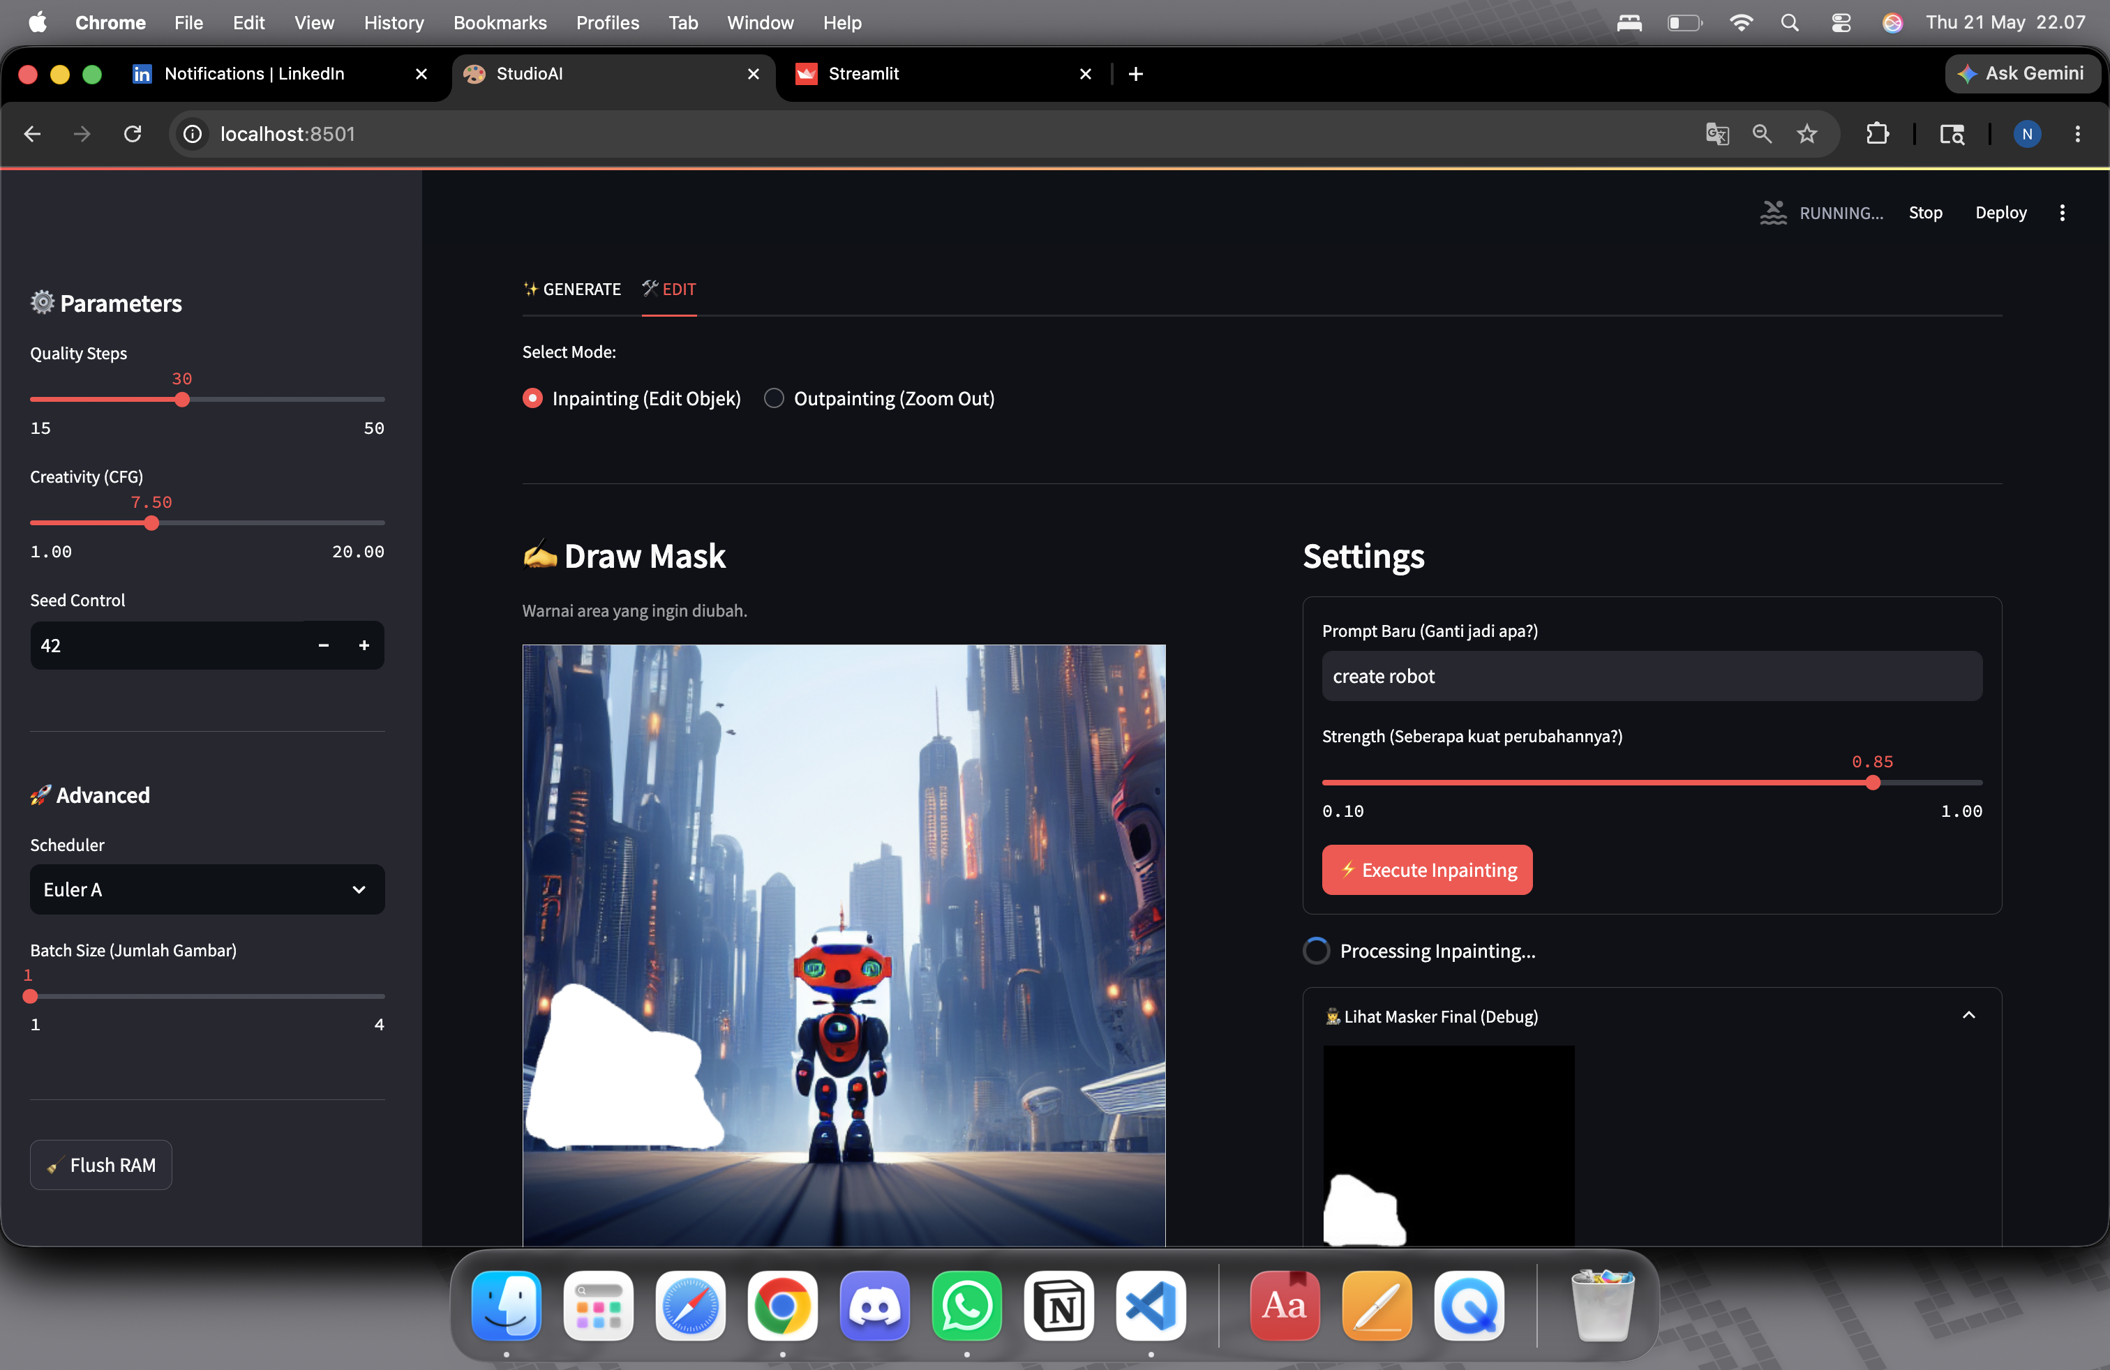Adjust the Quality Steps slider handle

181,400
